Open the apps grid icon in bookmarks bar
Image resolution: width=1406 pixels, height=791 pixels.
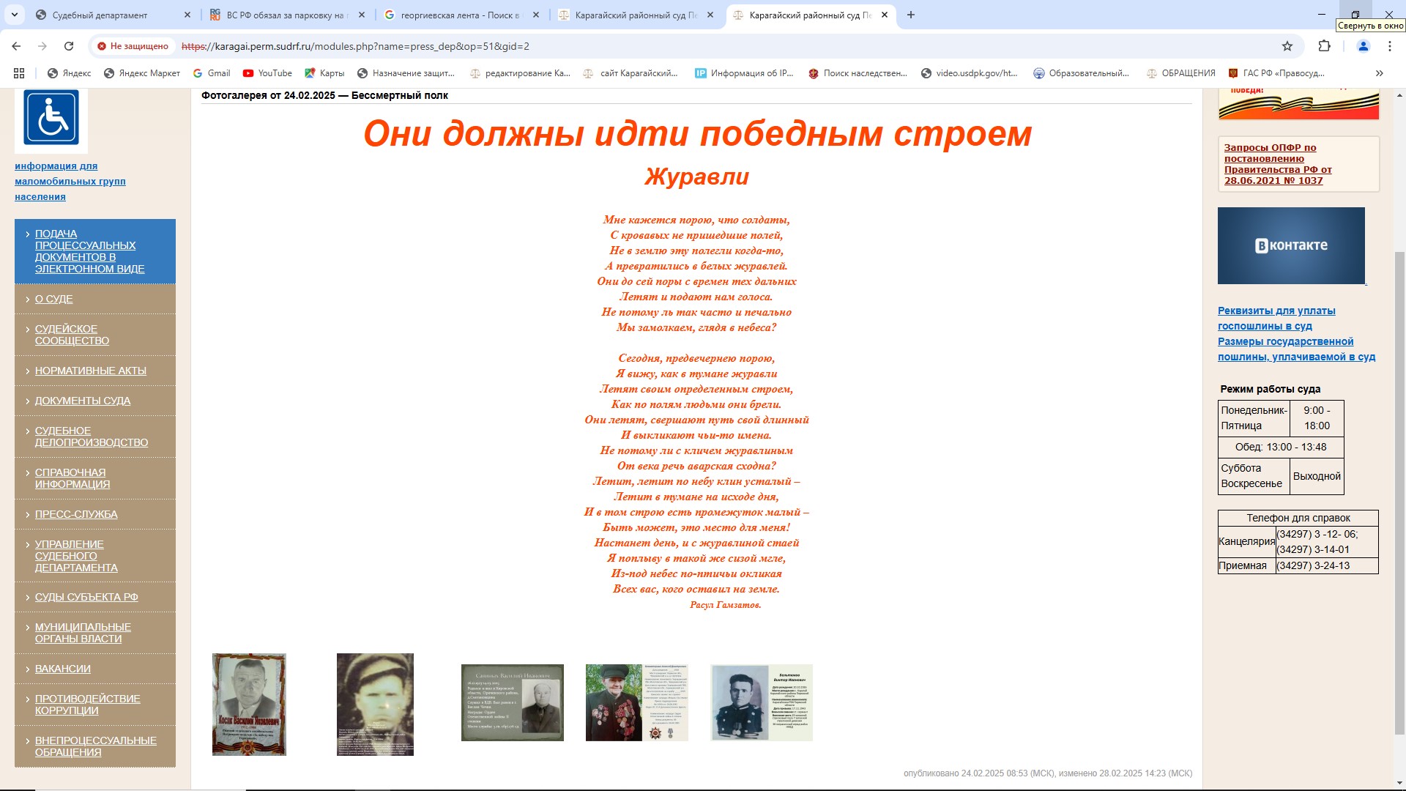(19, 73)
